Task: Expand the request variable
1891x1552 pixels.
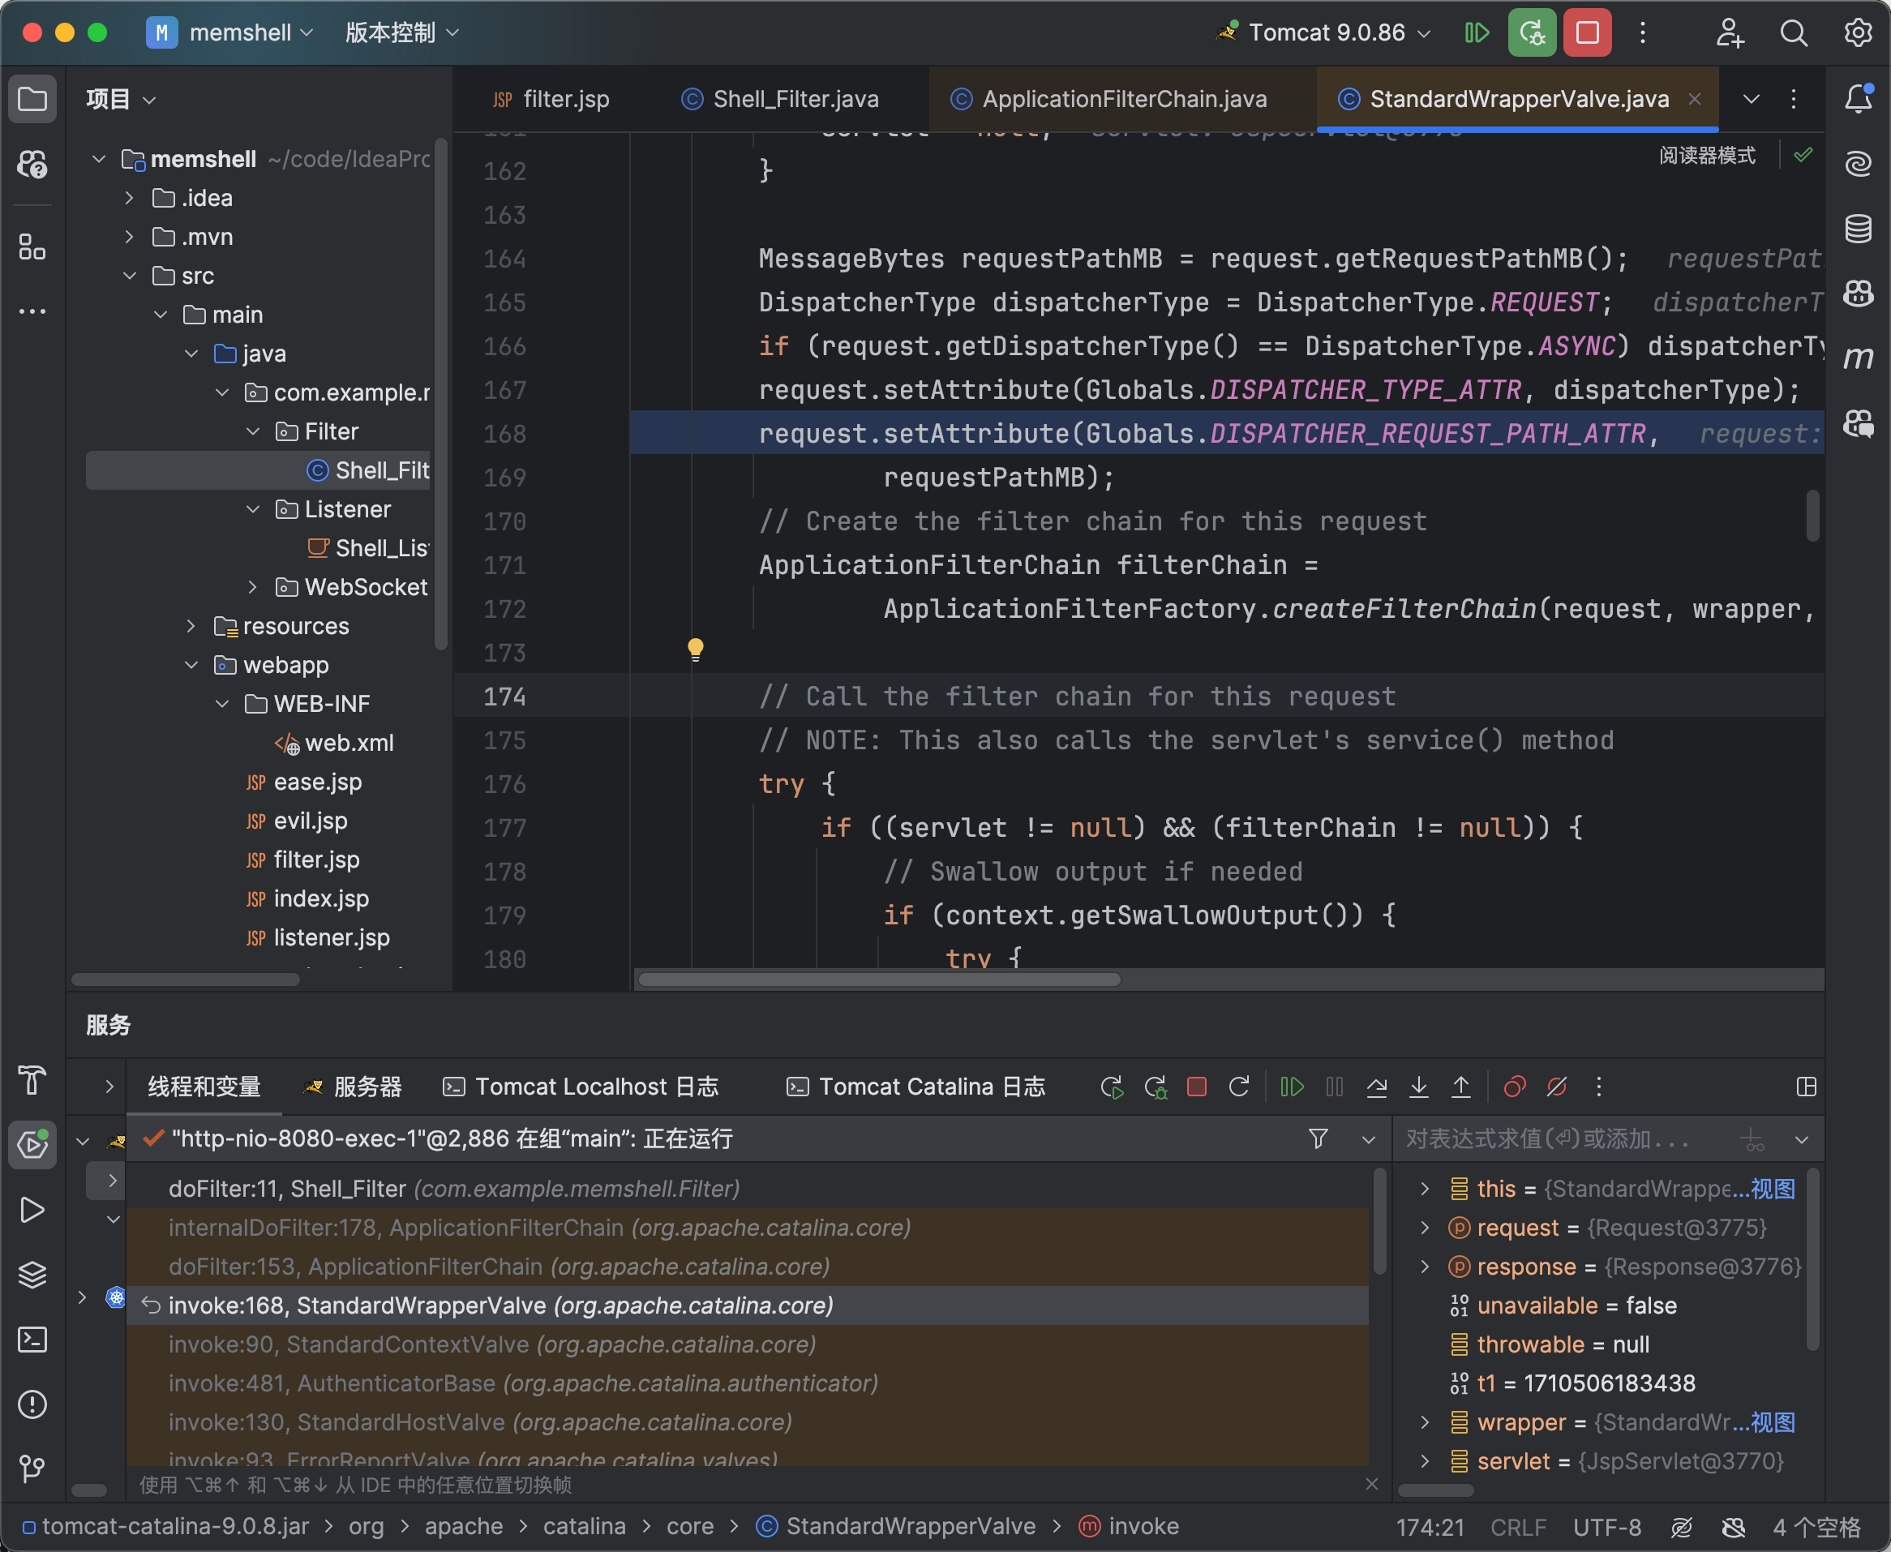Action: pyautogui.click(x=1426, y=1228)
